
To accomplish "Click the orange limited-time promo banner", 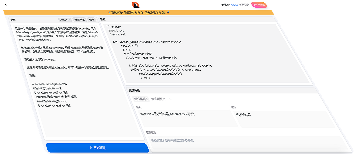I will coord(139,12).
